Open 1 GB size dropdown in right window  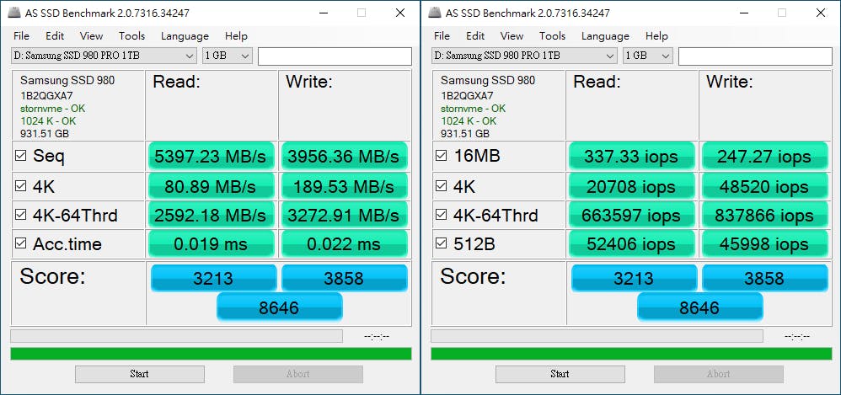(648, 56)
